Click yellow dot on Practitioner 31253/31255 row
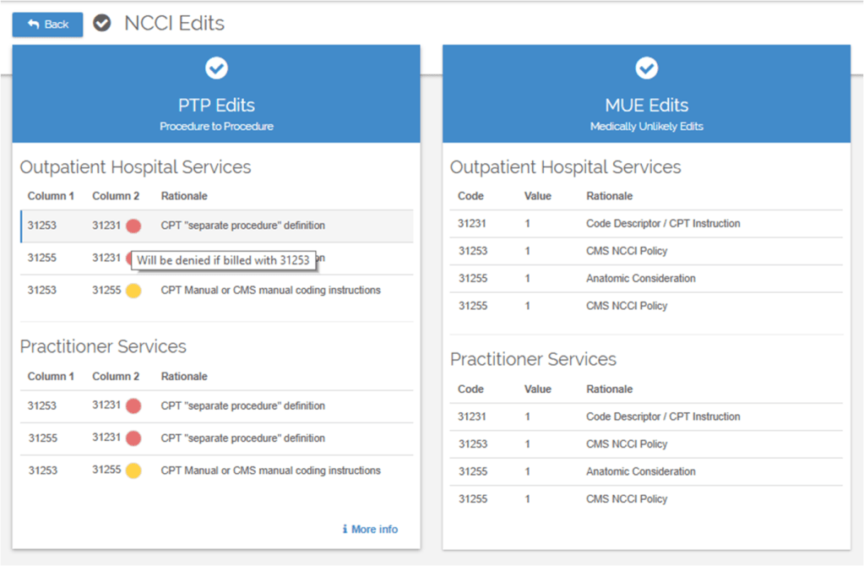 point(133,471)
